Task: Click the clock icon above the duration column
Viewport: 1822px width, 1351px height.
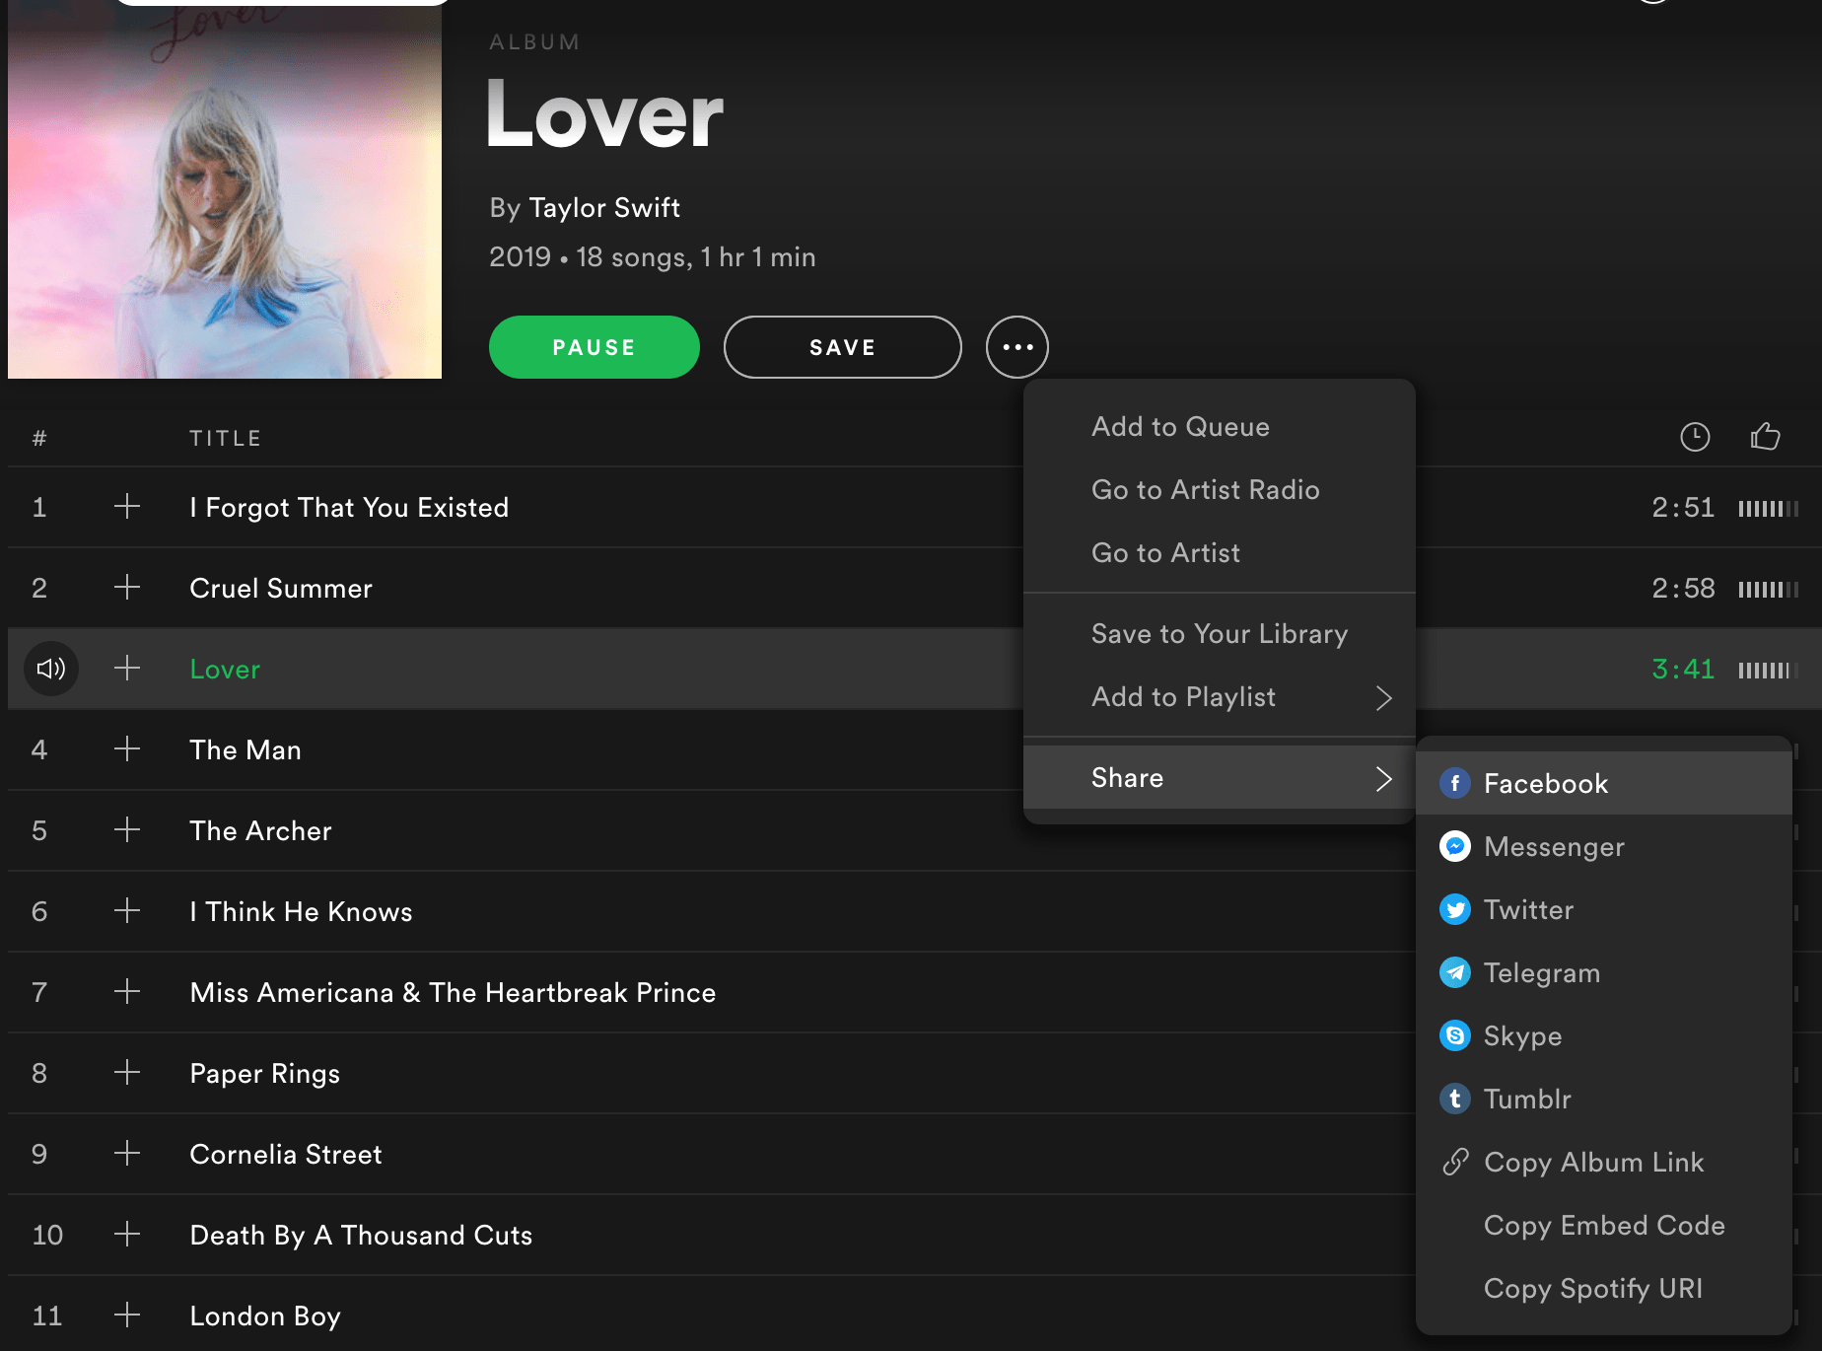Action: (x=1694, y=437)
